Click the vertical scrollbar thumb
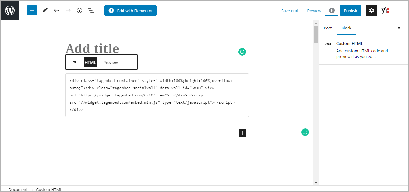409x192 pixels. pos(316,34)
